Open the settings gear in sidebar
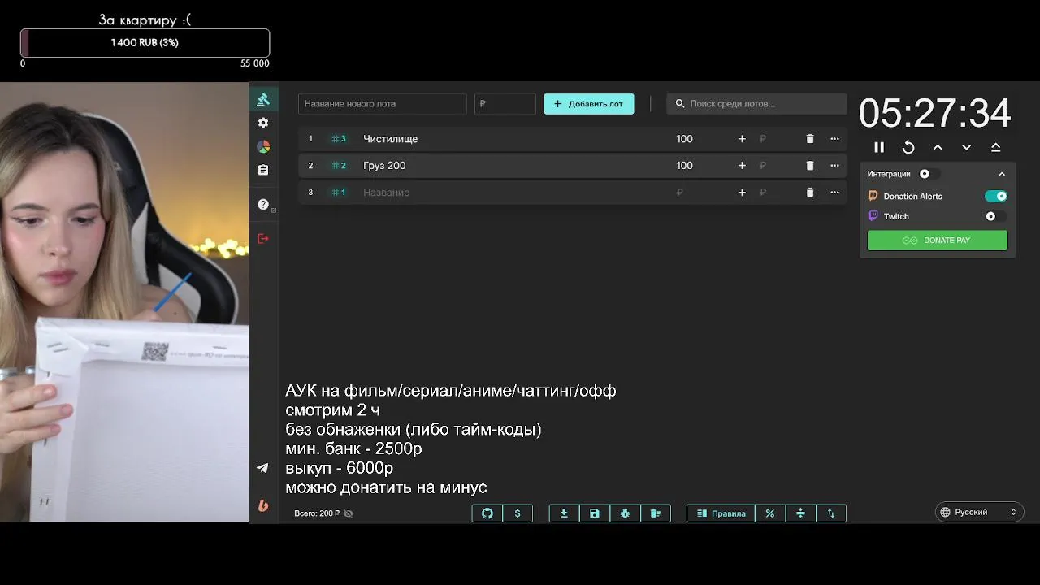This screenshot has width=1040, height=585. (x=262, y=123)
